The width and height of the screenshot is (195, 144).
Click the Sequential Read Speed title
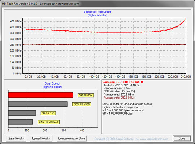point(97,12)
